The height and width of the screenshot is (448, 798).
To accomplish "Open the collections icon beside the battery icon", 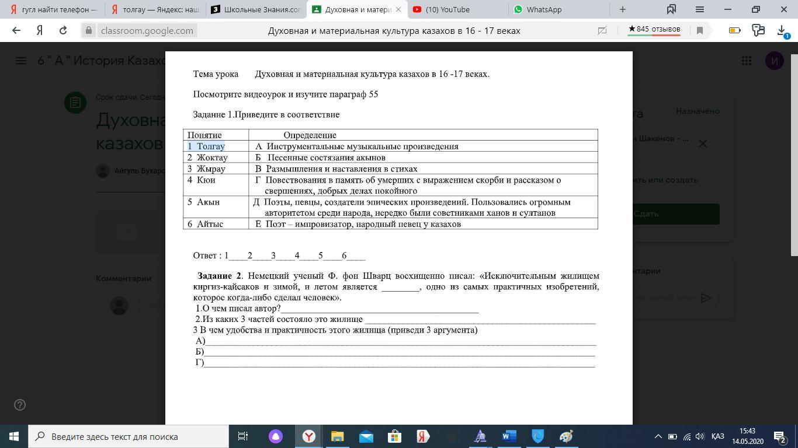I will click(x=758, y=30).
